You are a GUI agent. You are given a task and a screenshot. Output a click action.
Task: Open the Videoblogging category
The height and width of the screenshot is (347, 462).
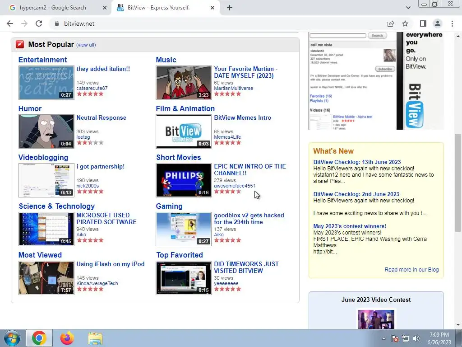43,157
